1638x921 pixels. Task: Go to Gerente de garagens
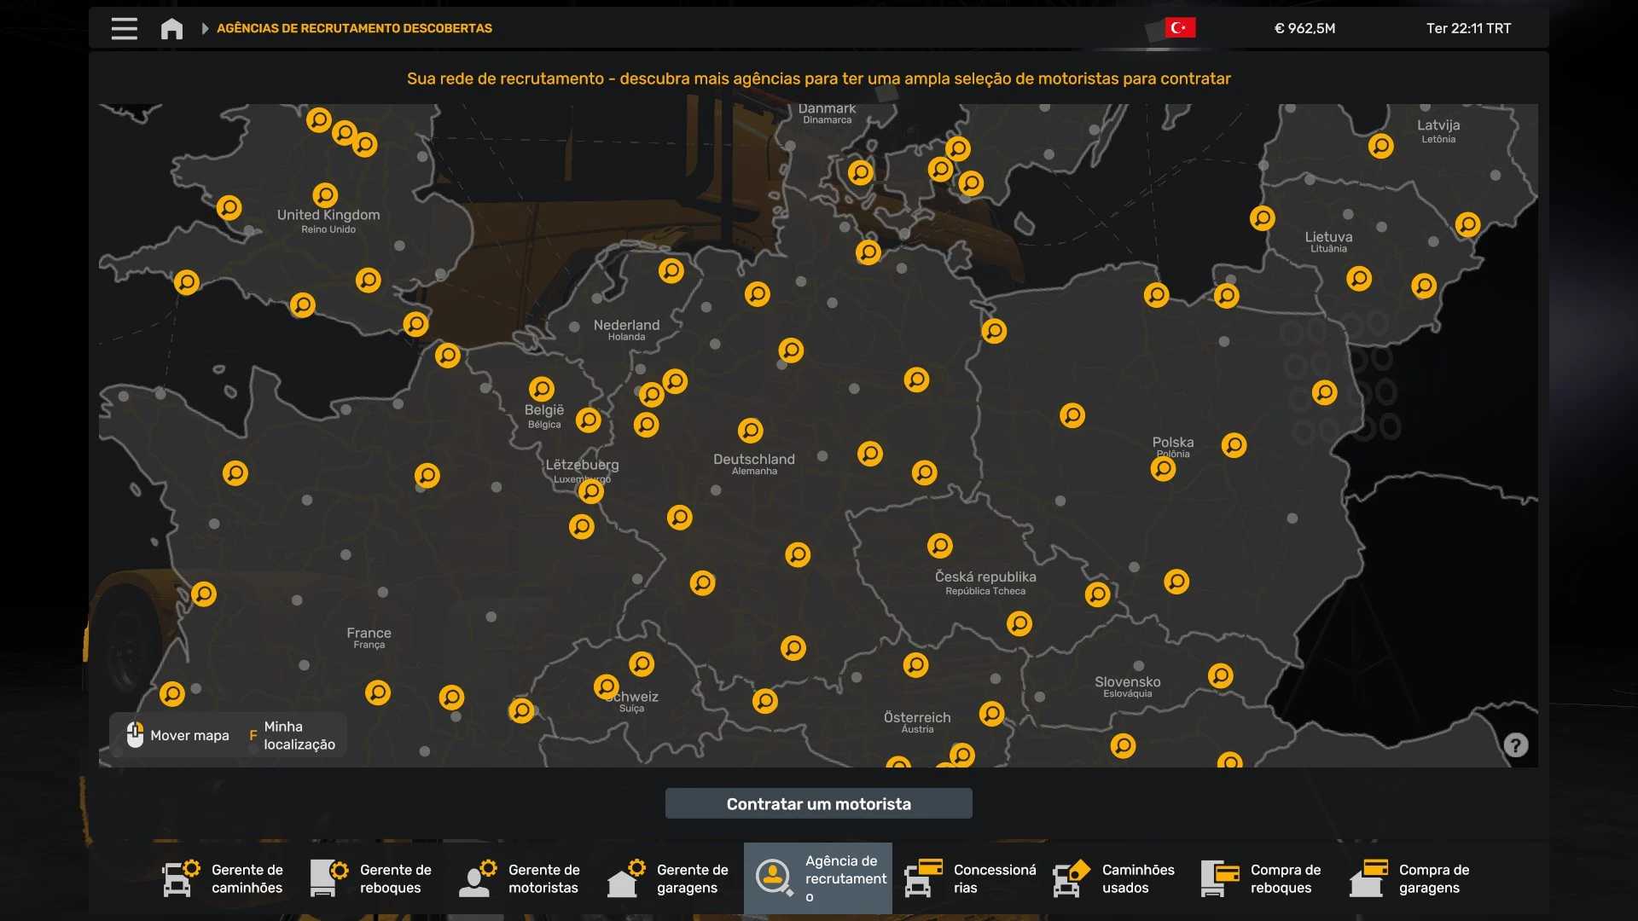(669, 878)
